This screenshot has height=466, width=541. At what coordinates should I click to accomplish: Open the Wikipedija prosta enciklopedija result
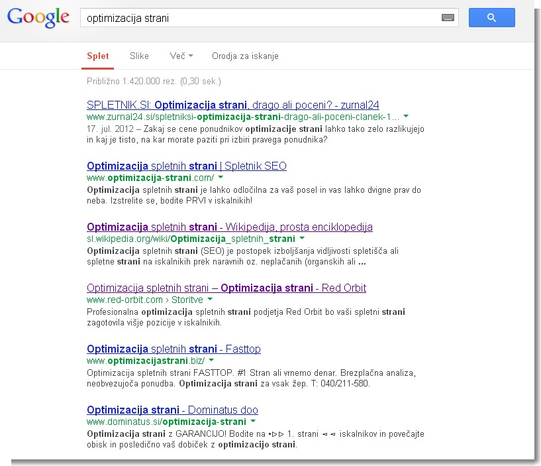point(230,227)
